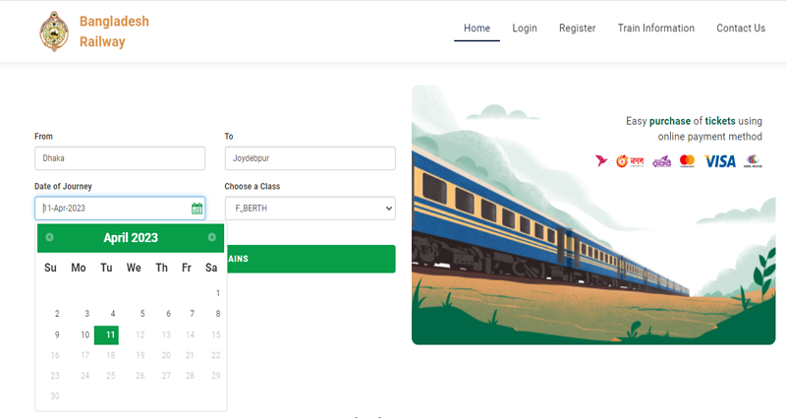The width and height of the screenshot is (786, 418).
Task: Click the April 2023 calendar header
Action: (131, 238)
